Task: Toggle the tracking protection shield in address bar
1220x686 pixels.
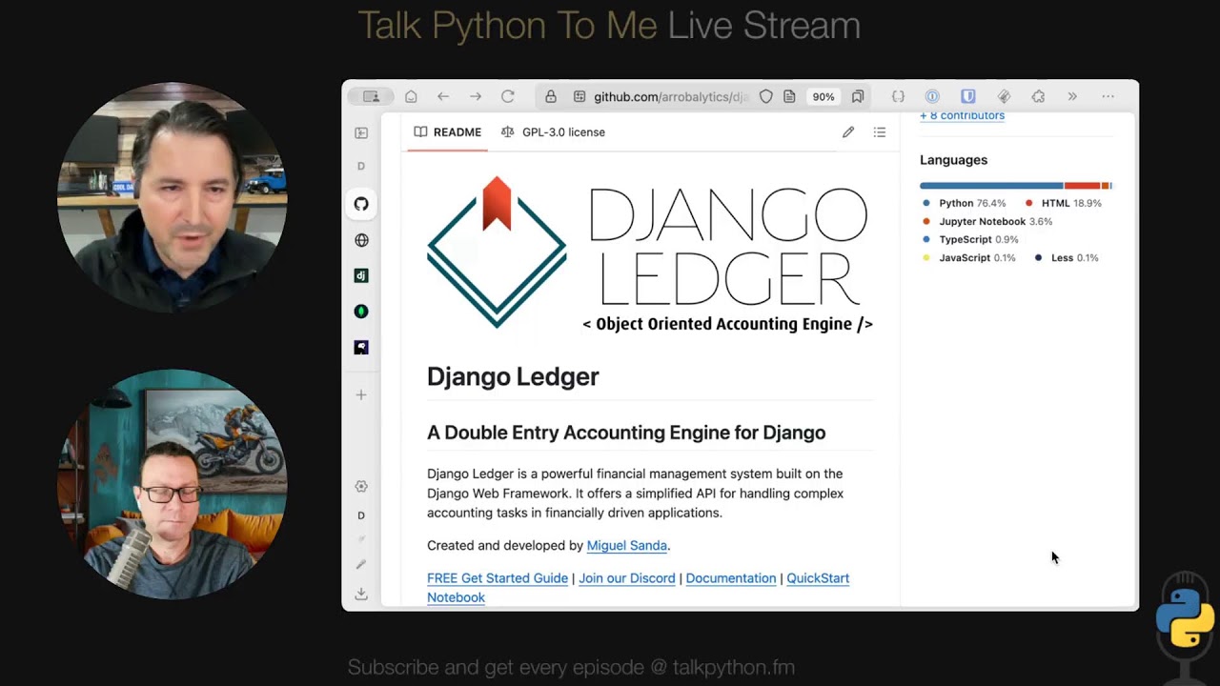Action: pyautogui.click(x=765, y=96)
